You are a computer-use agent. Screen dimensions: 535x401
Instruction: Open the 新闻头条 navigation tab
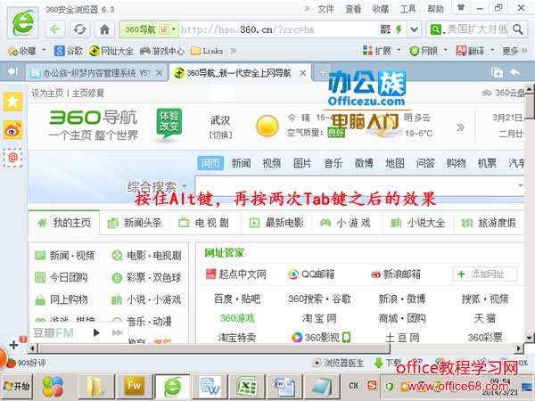[x=135, y=223]
